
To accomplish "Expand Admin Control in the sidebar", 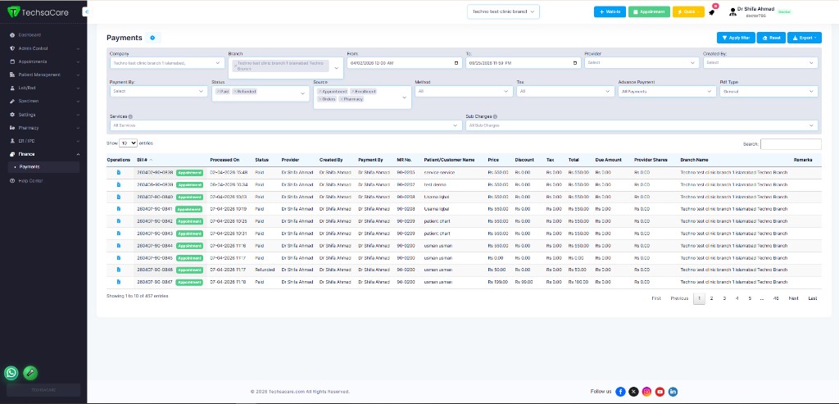I will click(x=44, y=48).
